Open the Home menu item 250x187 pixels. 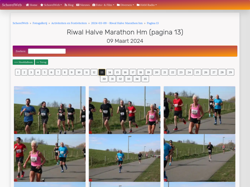(x=32, y=5)
